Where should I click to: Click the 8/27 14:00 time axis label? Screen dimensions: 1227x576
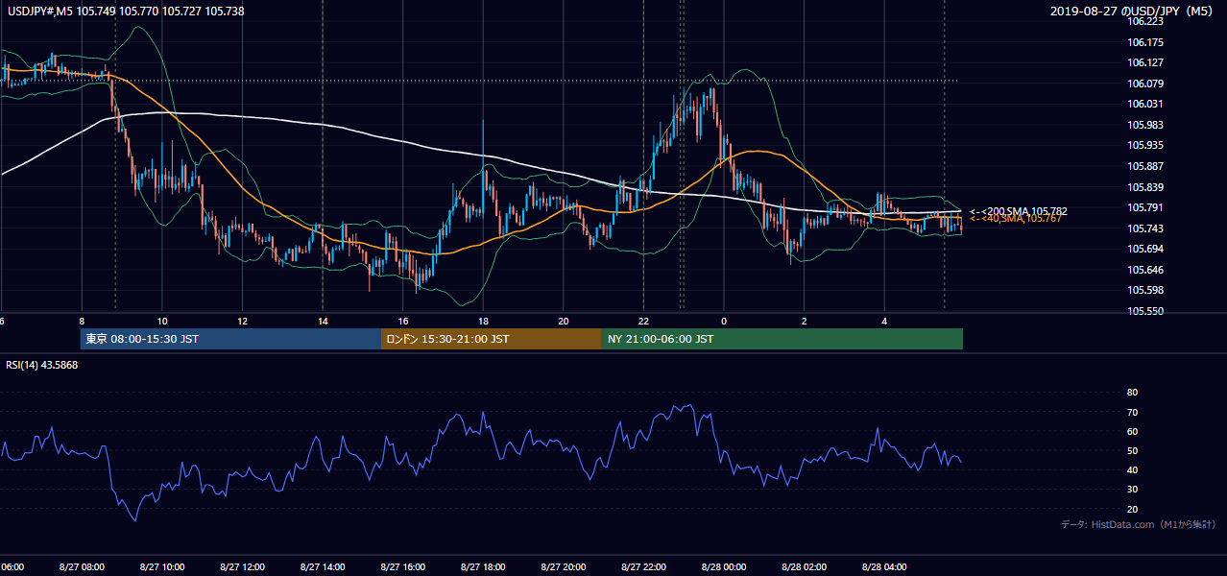pyautogui.click(x=323, y=567)
